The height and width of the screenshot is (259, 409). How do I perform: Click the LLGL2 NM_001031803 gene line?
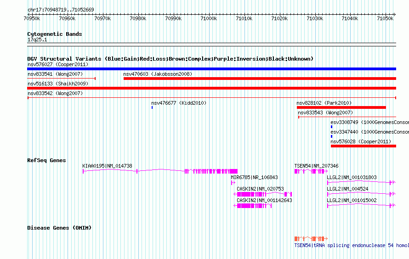(x=362, y=182)
